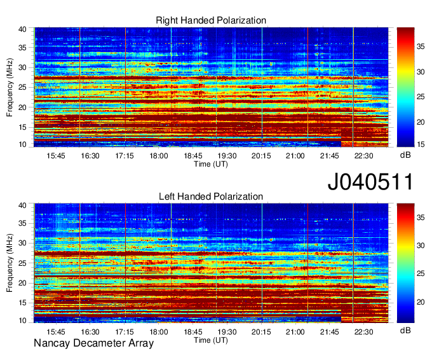Screen dimensions: 432x351
Task: Click the 10 MHz frequency tick on Right Handed plot
Action: (22, 144)
